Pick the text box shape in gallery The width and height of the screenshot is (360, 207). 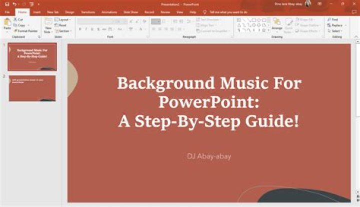click(x=239, y=20)
